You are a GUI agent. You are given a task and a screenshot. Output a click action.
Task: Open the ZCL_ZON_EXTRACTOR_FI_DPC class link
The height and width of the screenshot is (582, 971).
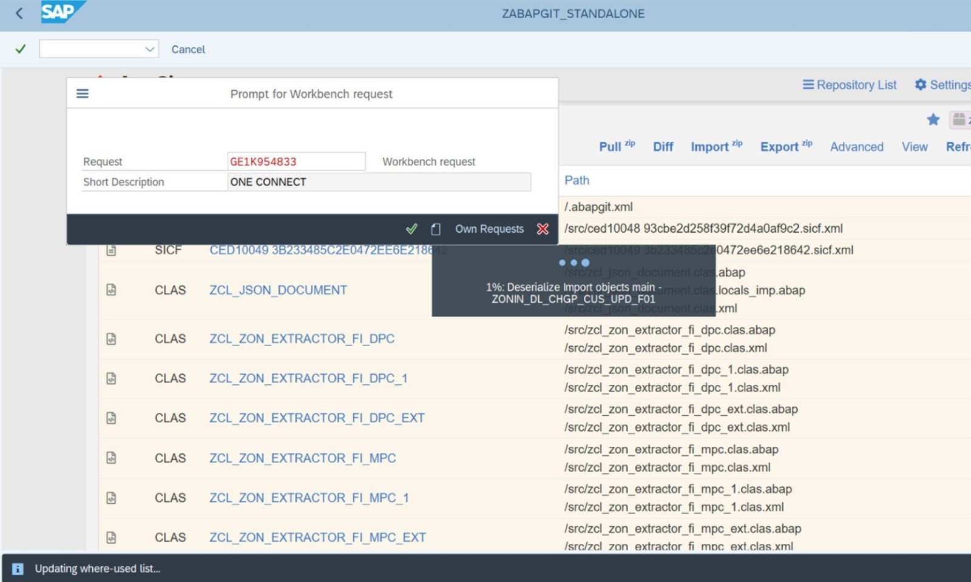click(302, 339)
